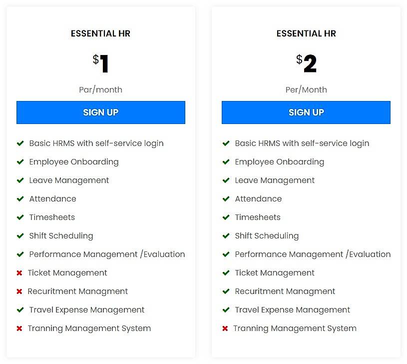
Task: Click the check next to Timesheets in right column
Action: (226, 217)
